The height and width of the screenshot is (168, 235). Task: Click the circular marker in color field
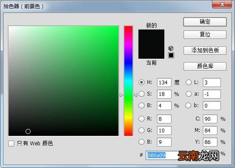[28, 131]
